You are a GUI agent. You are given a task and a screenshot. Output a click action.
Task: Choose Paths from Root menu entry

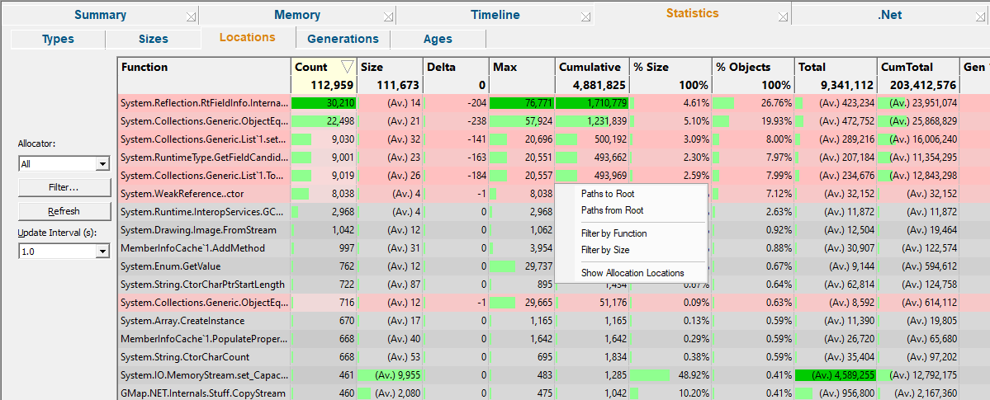[x=612, y=211]
